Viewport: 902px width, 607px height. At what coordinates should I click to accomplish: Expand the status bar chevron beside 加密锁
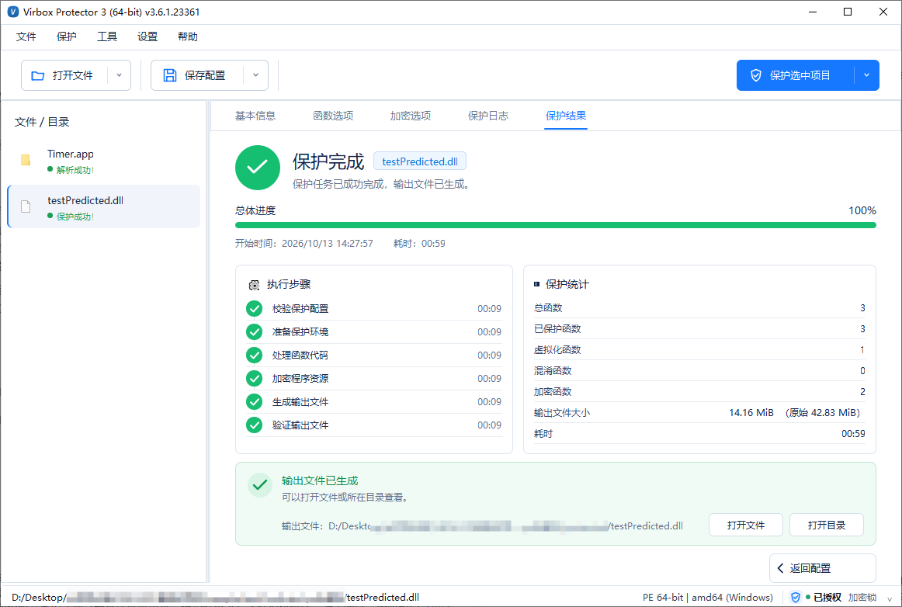tap(890, 599)
